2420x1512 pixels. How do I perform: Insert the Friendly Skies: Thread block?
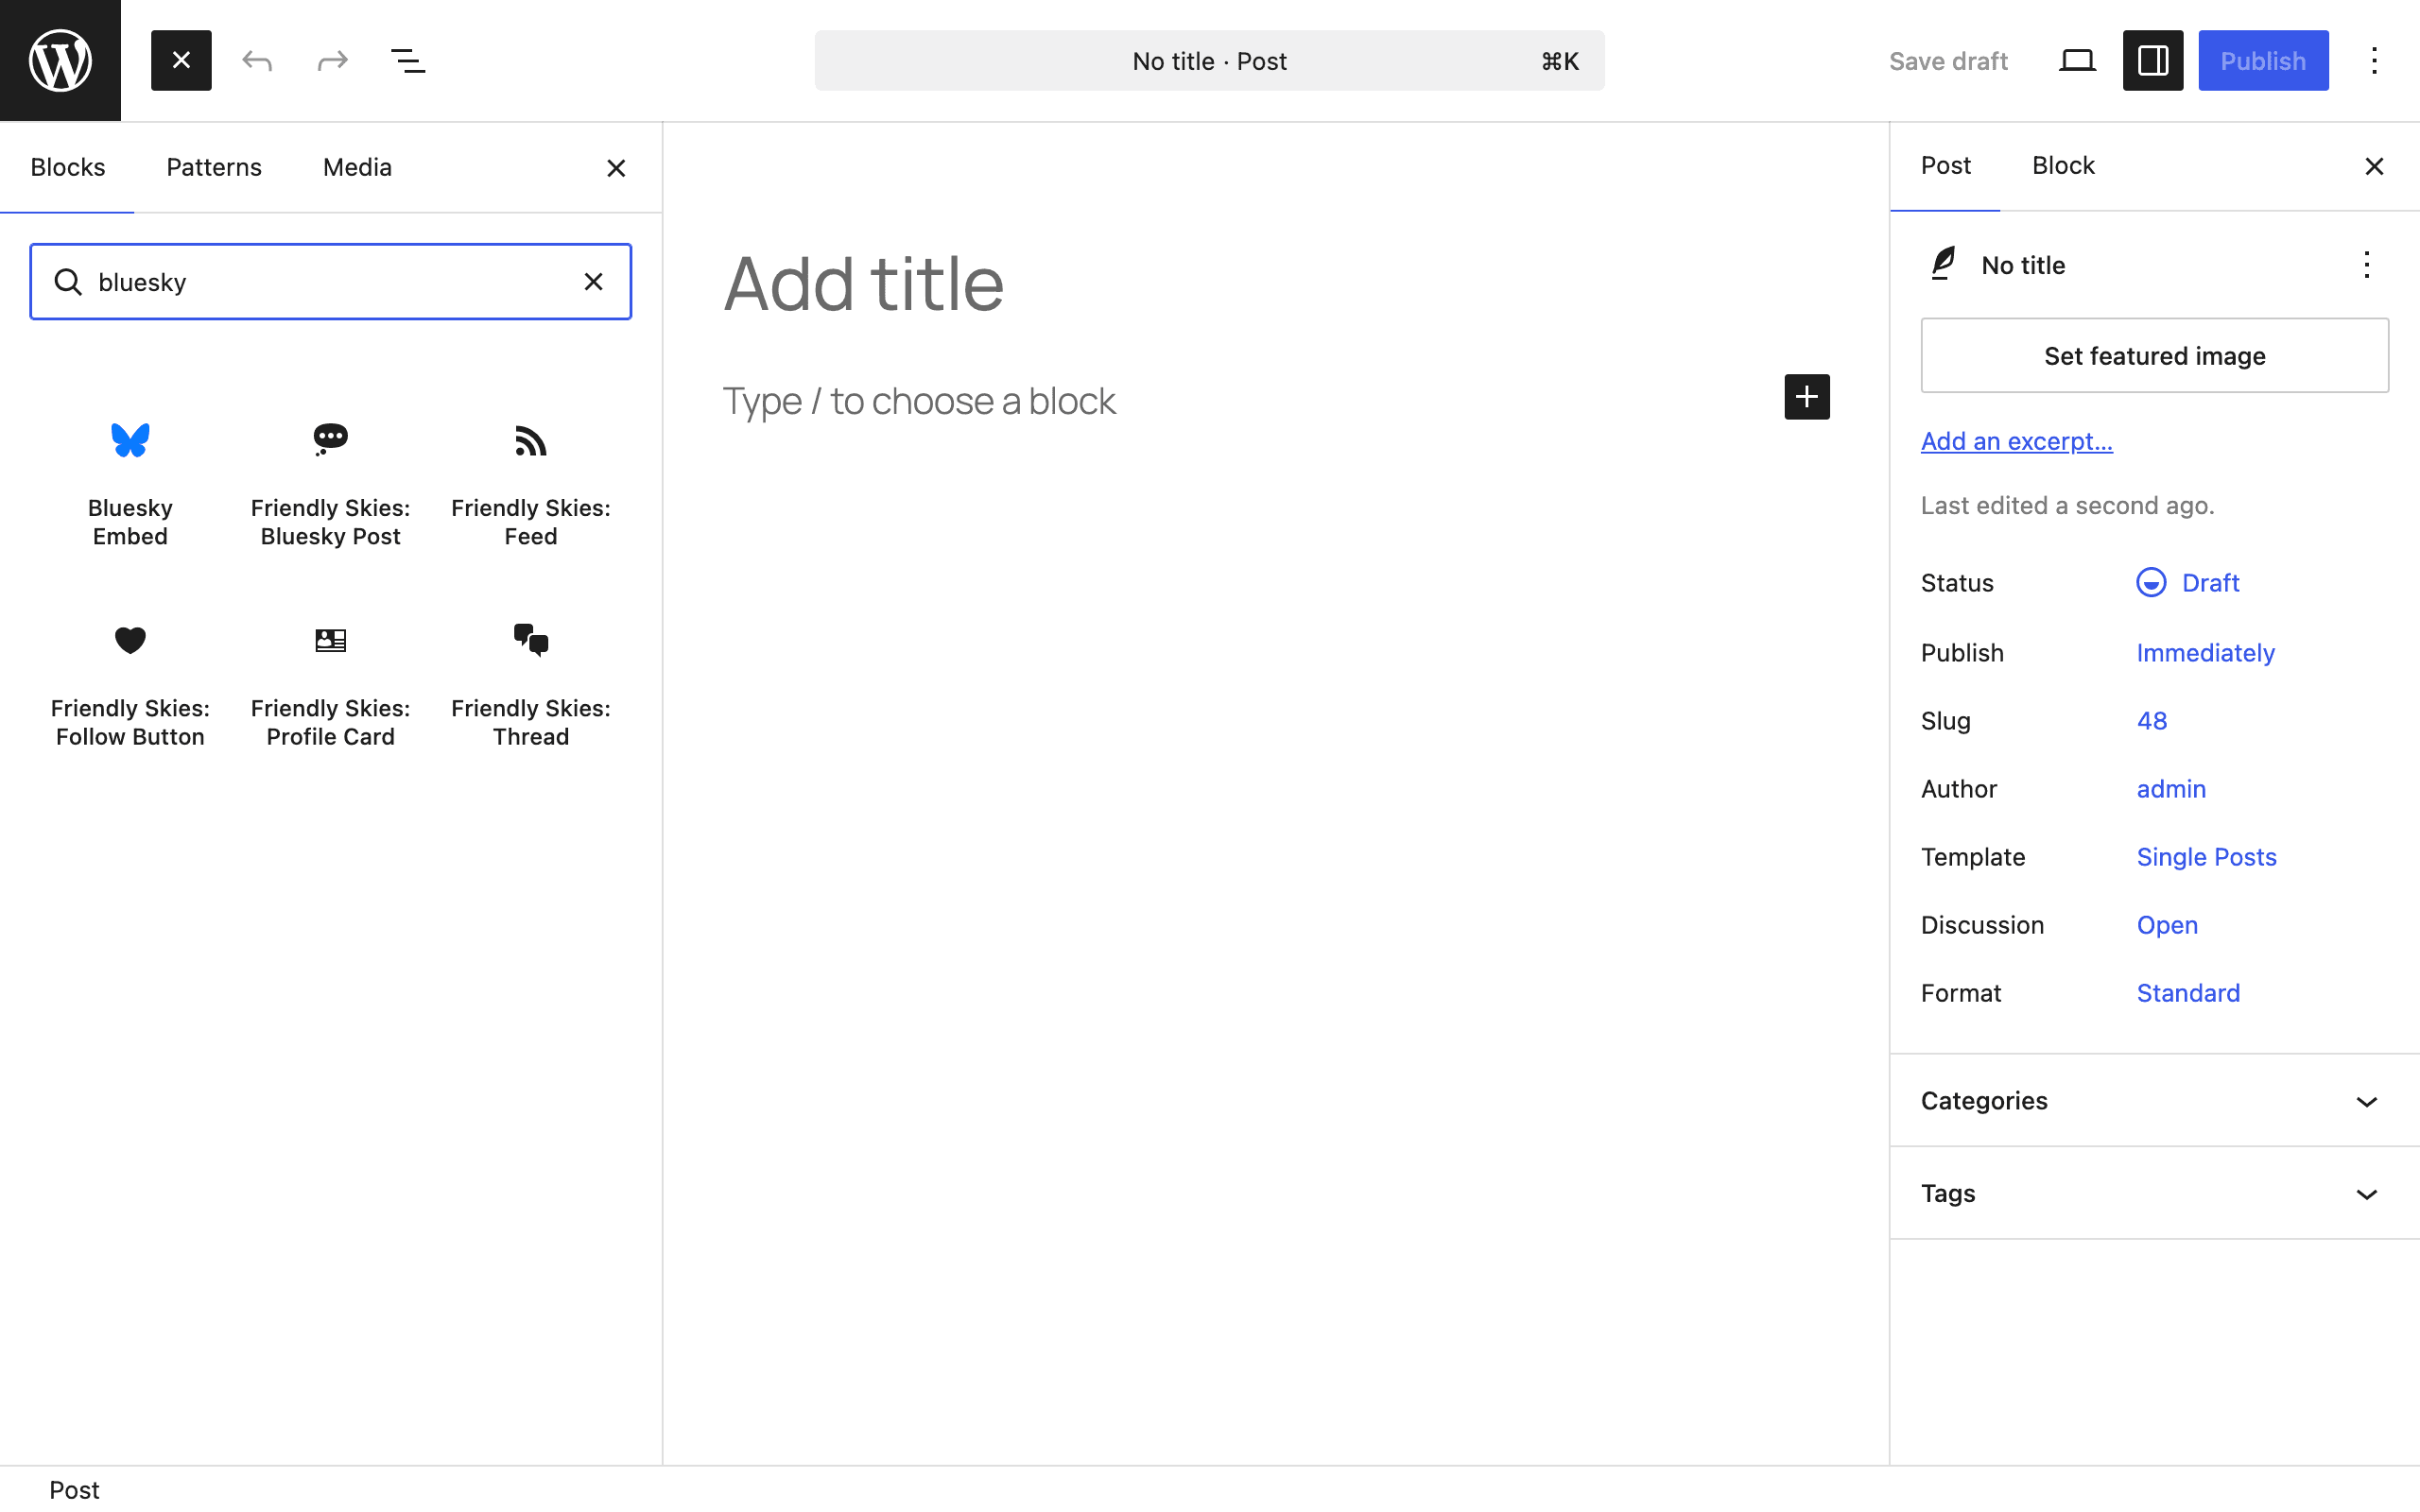[531, 684]
